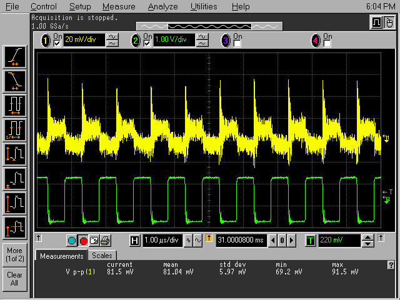Turn off channel 1 On checkbox

57,44
